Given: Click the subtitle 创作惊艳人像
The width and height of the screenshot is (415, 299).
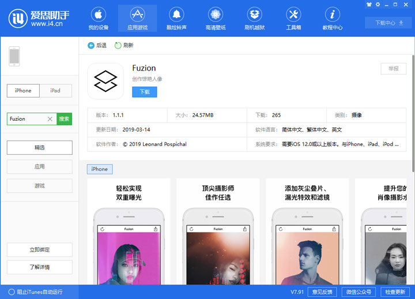Looking at the screenshot, I should point(147,79).
